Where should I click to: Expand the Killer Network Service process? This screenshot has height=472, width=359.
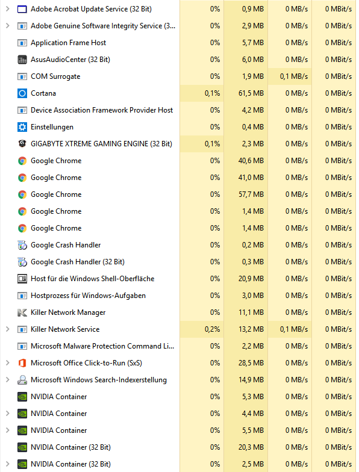point(7,329)
